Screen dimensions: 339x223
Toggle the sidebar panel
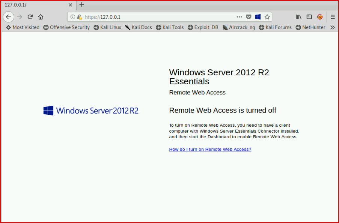pos(309,17)
